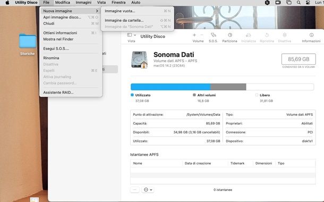Open the Finestra menu

(x=118, y=3)
